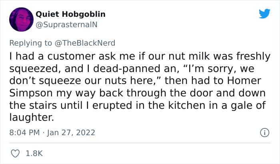This screenshot has width=280, height=164.
Task: Open the 8:04 PM timestamp
Action: [24, 132]
